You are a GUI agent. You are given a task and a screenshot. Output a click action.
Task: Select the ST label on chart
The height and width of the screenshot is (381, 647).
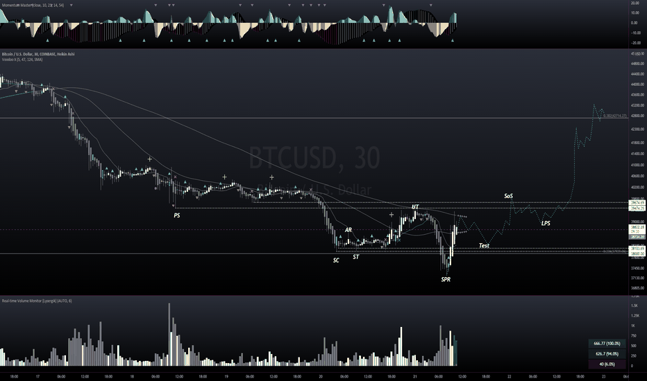click(355, 256)
